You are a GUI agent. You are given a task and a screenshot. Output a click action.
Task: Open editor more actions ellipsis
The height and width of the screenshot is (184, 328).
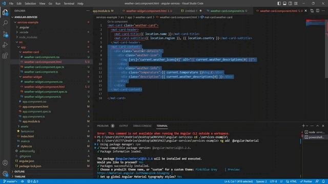(x=323, y=11)
